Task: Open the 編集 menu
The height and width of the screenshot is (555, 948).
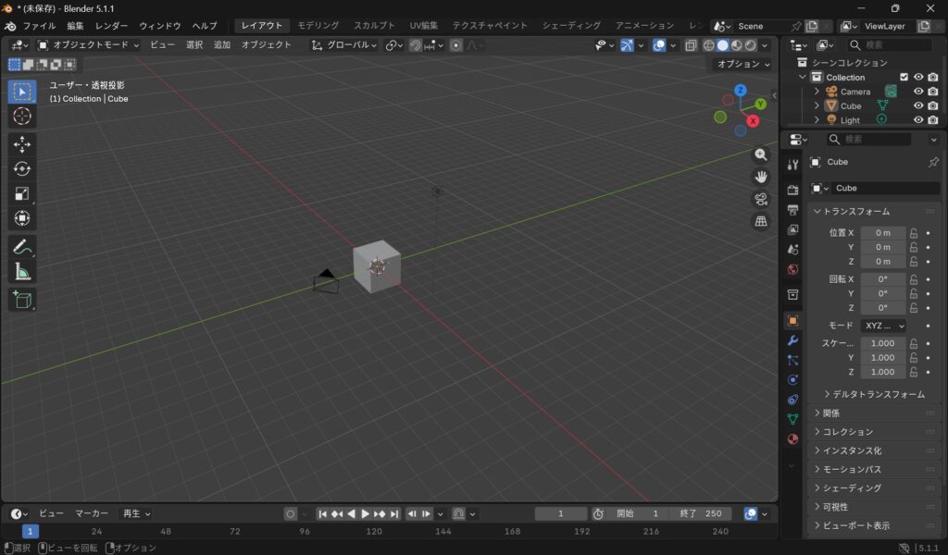Action: pos(75,26)
